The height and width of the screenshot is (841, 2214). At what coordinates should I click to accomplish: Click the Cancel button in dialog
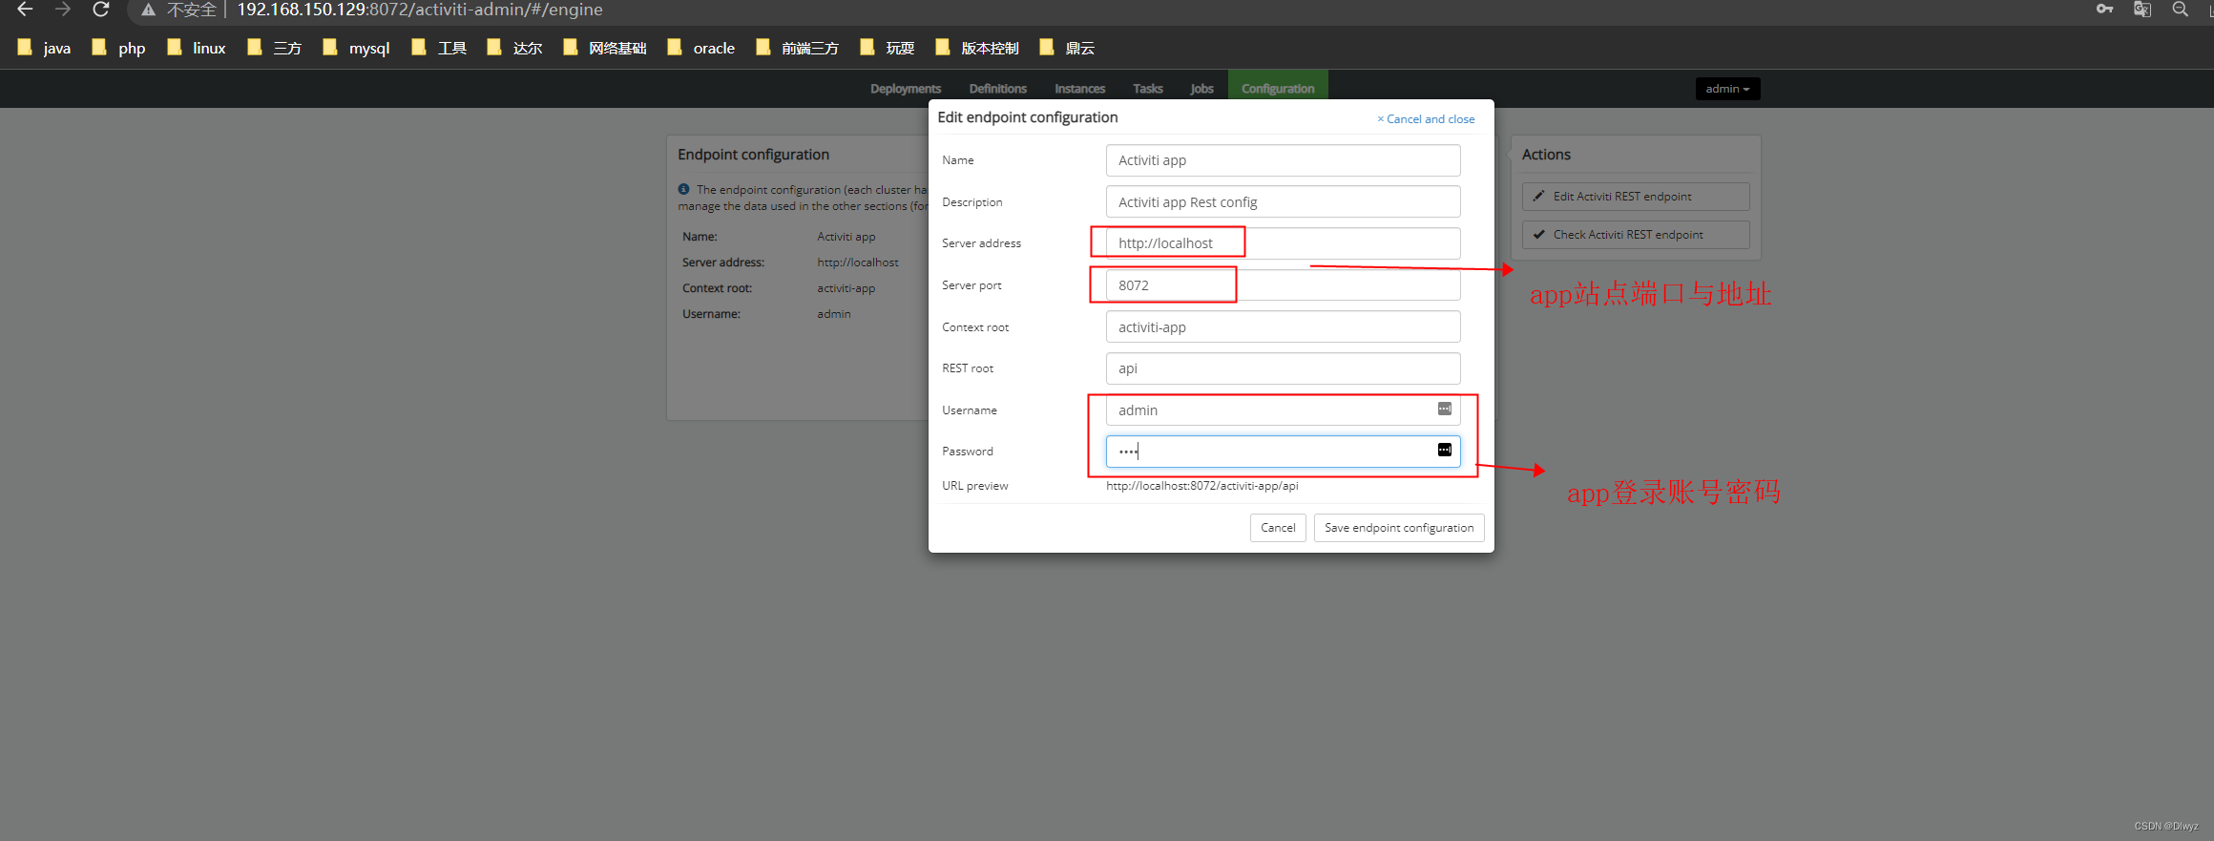1278,528
